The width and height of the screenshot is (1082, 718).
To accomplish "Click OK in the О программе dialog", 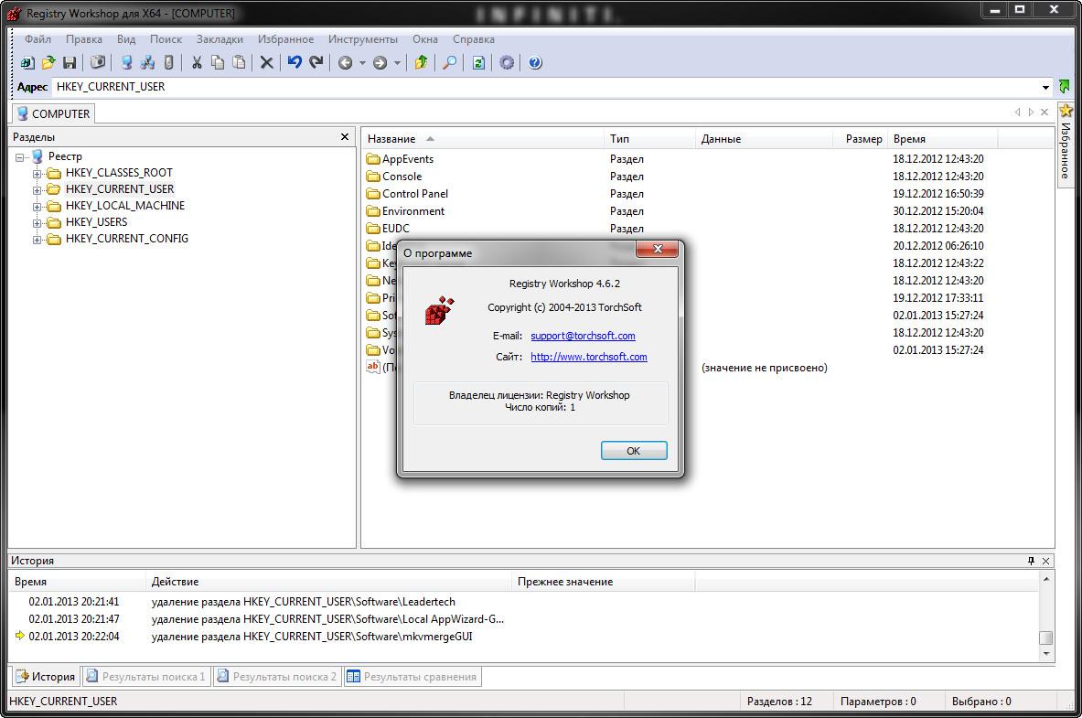I will click(634, 451).
